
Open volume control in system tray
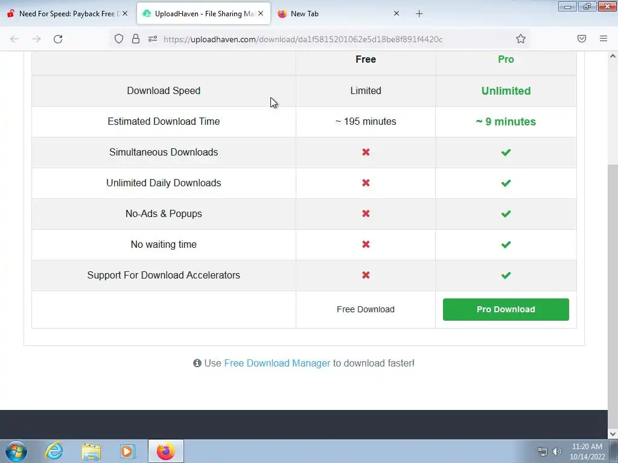tap(556, 452)
